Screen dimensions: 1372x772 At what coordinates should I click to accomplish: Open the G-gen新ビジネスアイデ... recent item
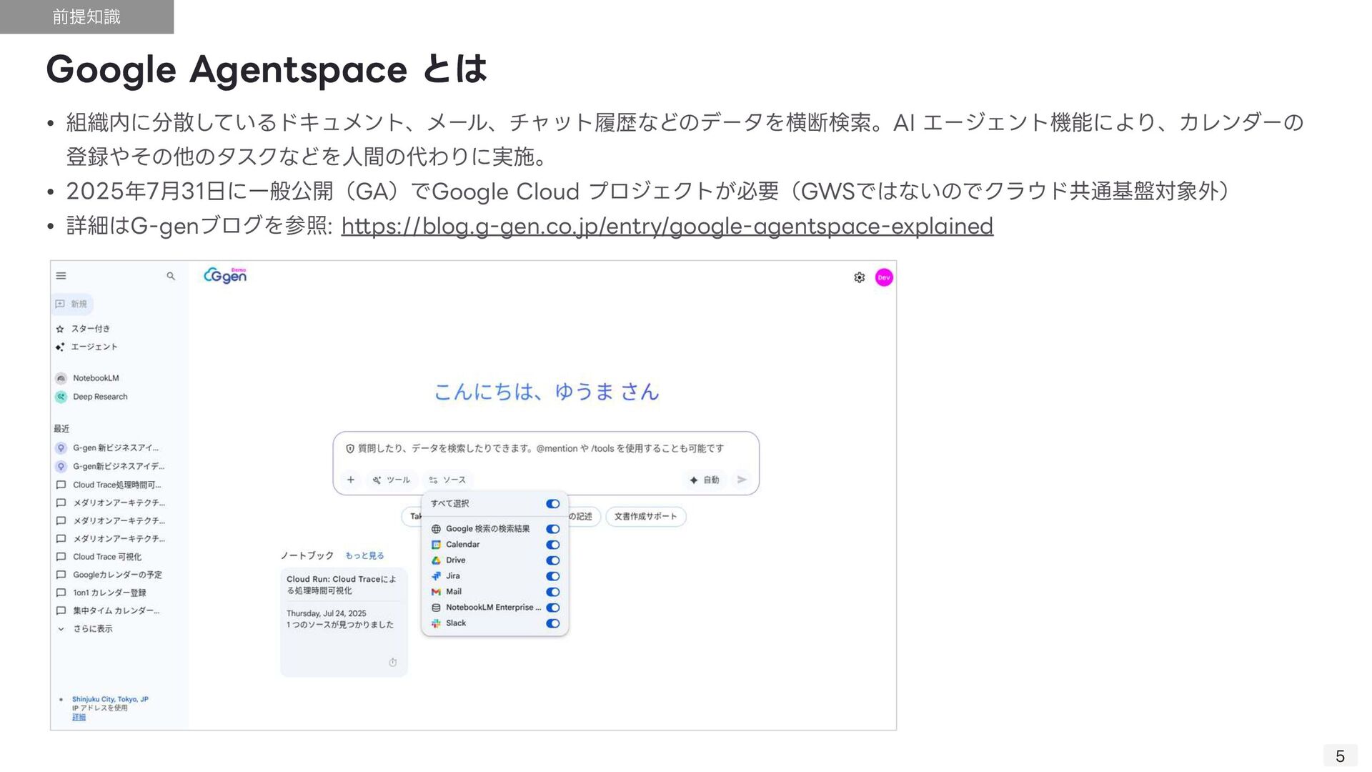pos(109,466)
